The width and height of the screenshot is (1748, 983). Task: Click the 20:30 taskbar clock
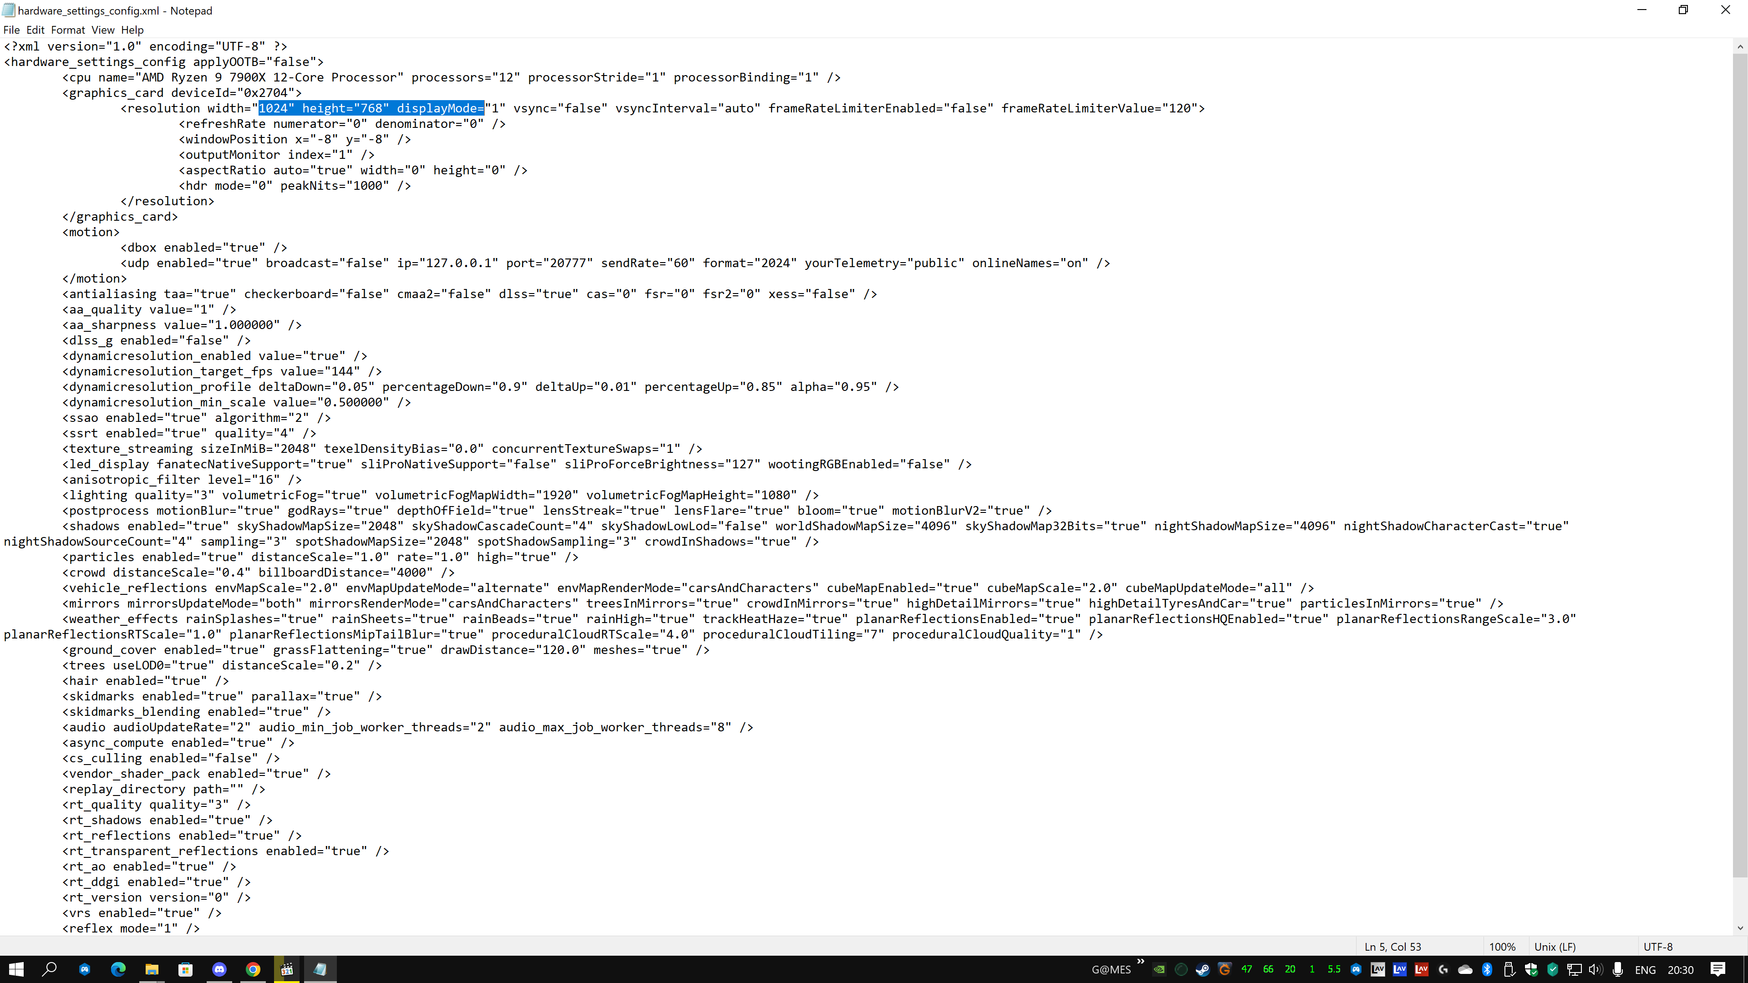pyautogui.click(x=1680, y=969)
